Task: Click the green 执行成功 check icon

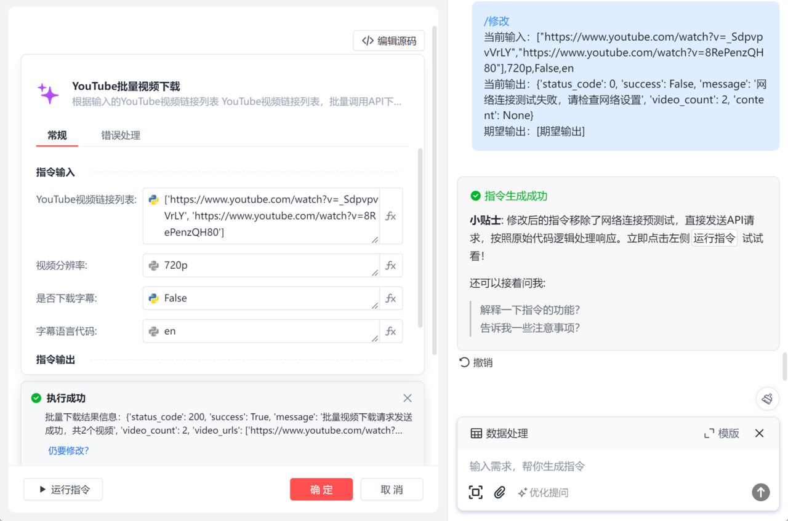Action: click(36, 398)
